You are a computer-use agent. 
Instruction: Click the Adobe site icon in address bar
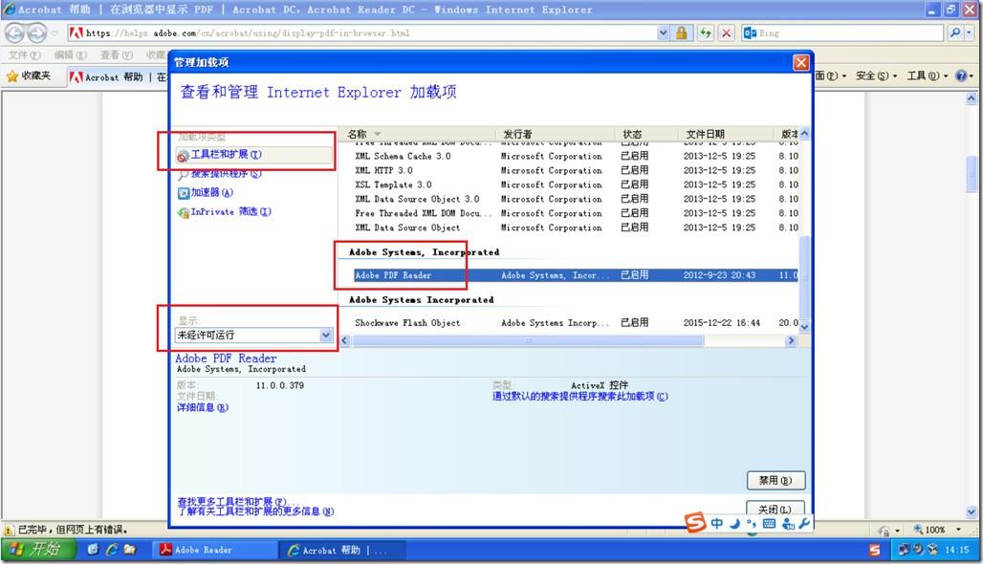point(76,33)
